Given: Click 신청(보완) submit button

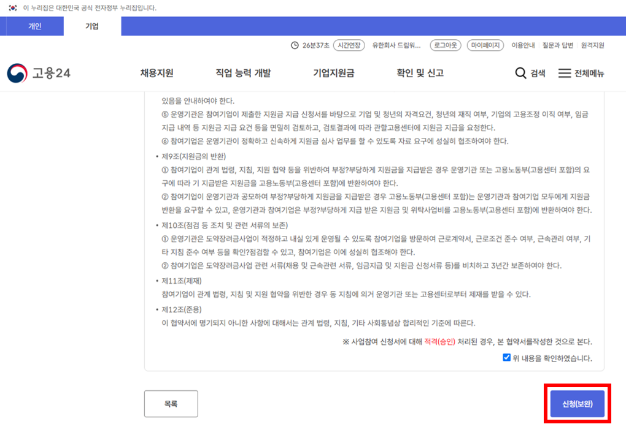Looking at the screenshot, I should click(578, 404).
